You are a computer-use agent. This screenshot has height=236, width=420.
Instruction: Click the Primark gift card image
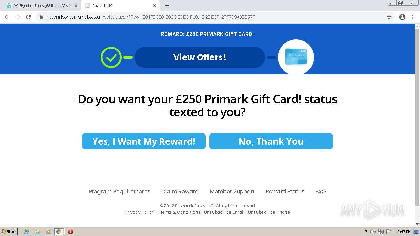(x=296, y=57)
